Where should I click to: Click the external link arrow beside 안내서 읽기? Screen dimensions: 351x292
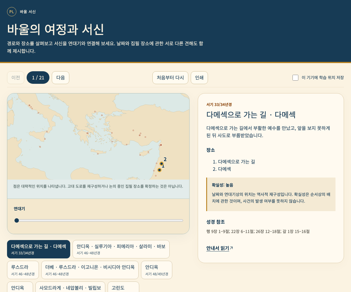point(231,248)
